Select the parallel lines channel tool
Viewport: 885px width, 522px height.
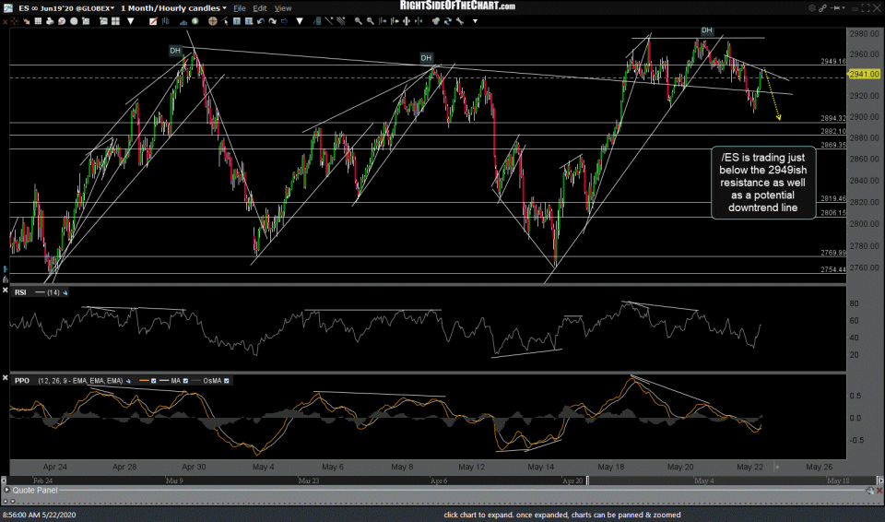(x=340, y=21)
